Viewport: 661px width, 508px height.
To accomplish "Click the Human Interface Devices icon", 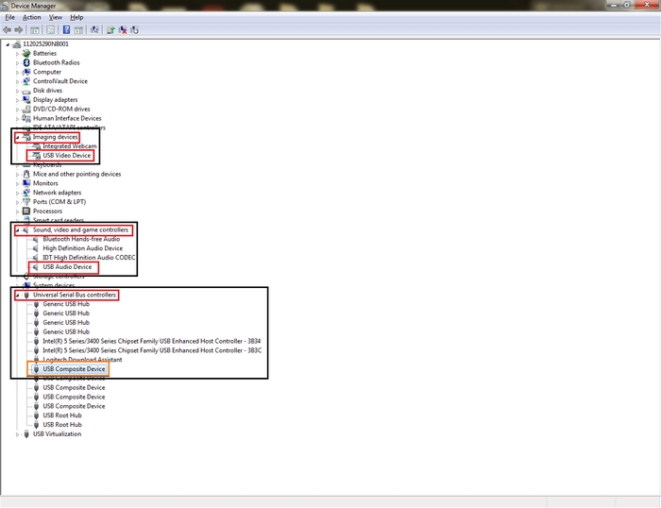I will 26,118.
